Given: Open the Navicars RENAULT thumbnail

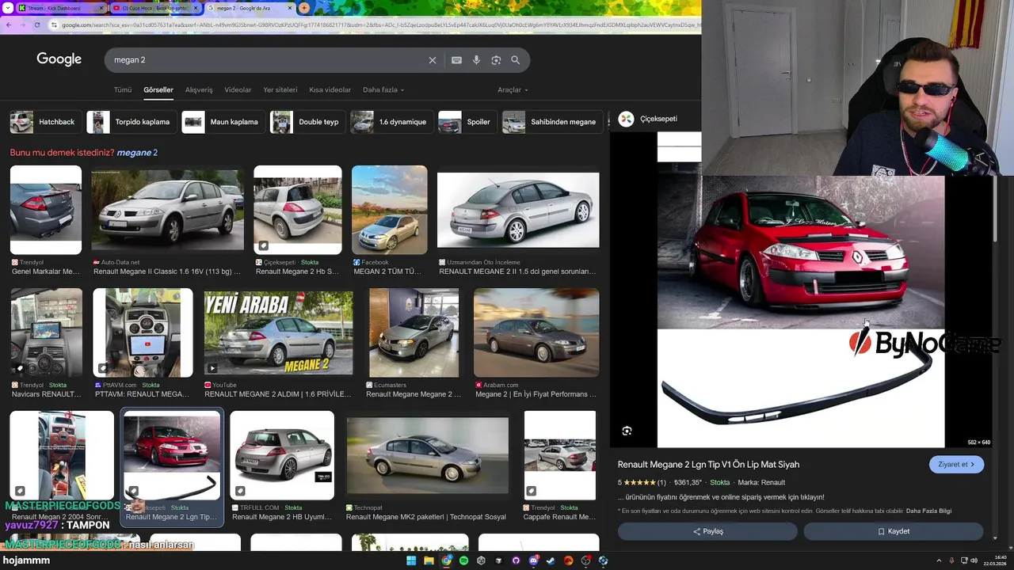Looking at the screenshot, I should click(x=46, y=332).
